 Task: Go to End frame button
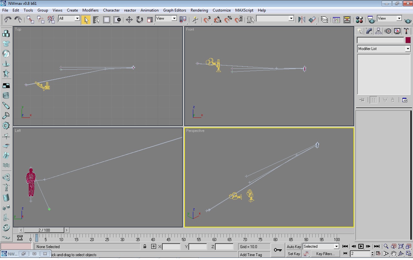(376, 246)
